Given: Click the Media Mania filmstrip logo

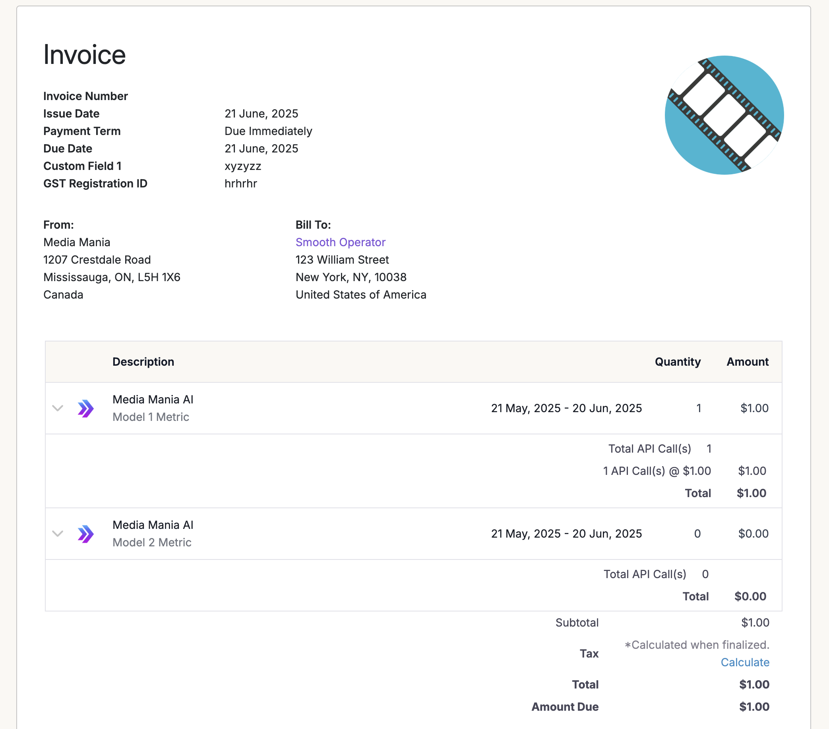Looking at the screenshot, I should click(x=724, y=115).
